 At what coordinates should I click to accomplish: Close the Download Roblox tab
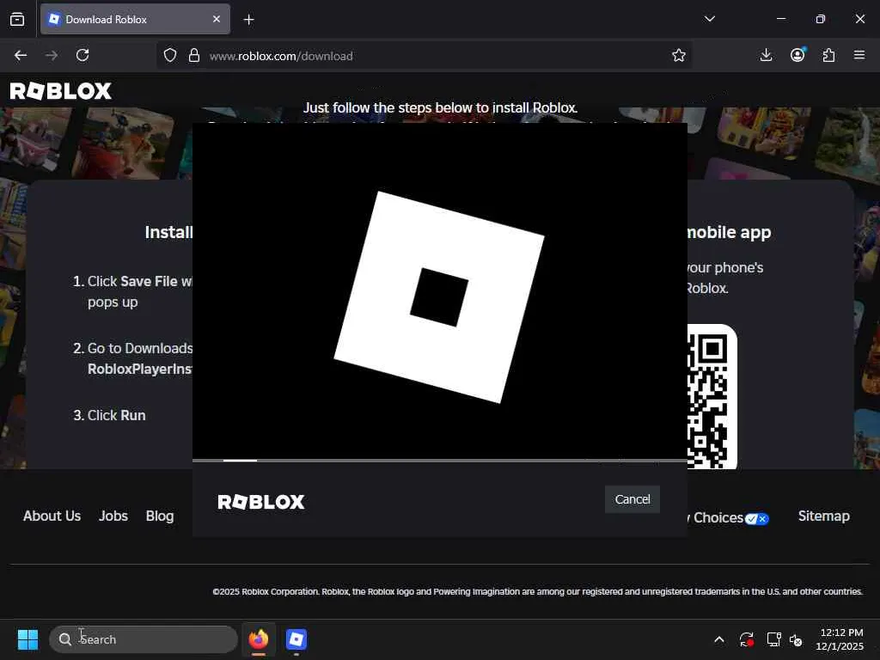[x=217, y=19]
